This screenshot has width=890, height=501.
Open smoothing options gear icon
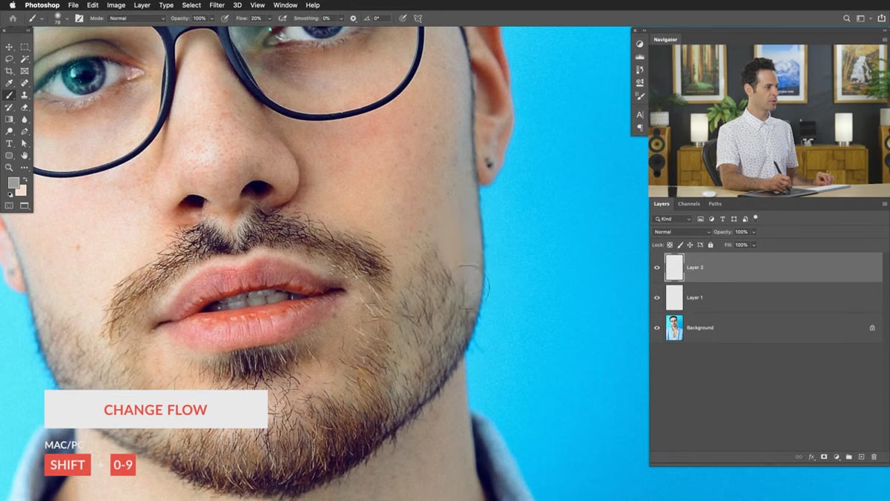point(353,18)
